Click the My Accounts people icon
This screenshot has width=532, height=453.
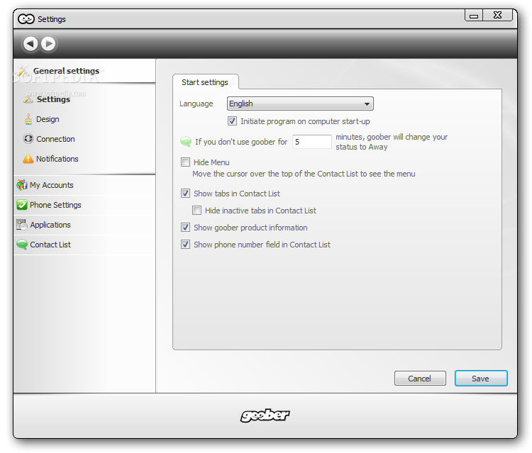point(22,185)
